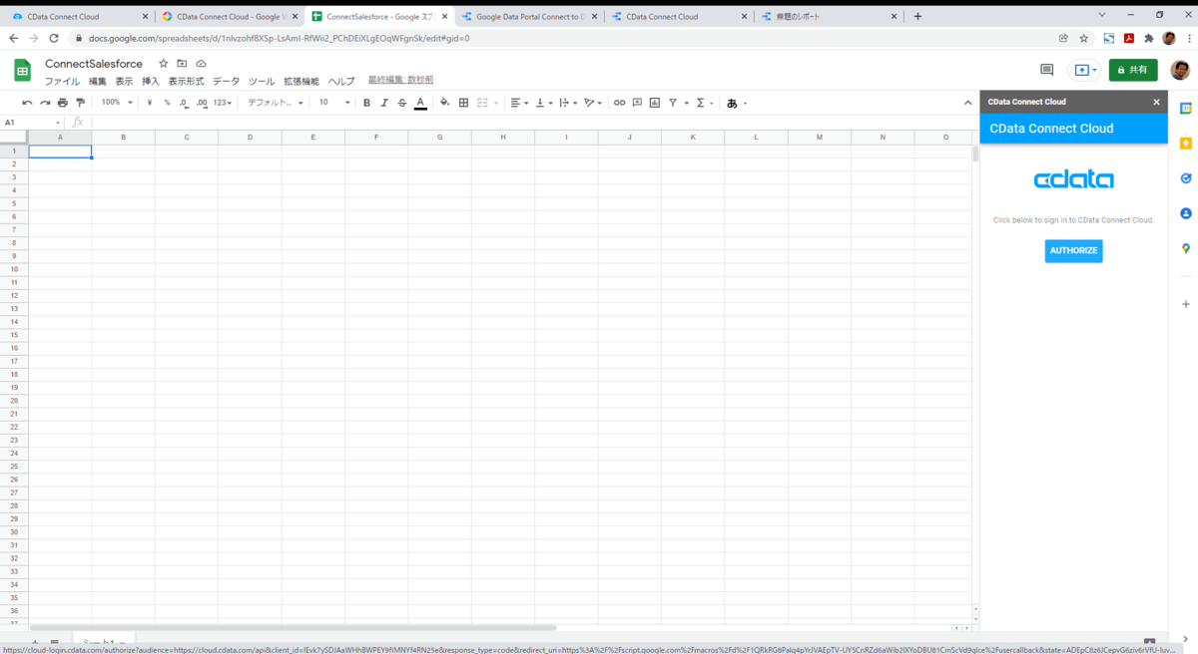Open the font family dropdown
This screenshot has width=1198, height=654.
[276, 103]
